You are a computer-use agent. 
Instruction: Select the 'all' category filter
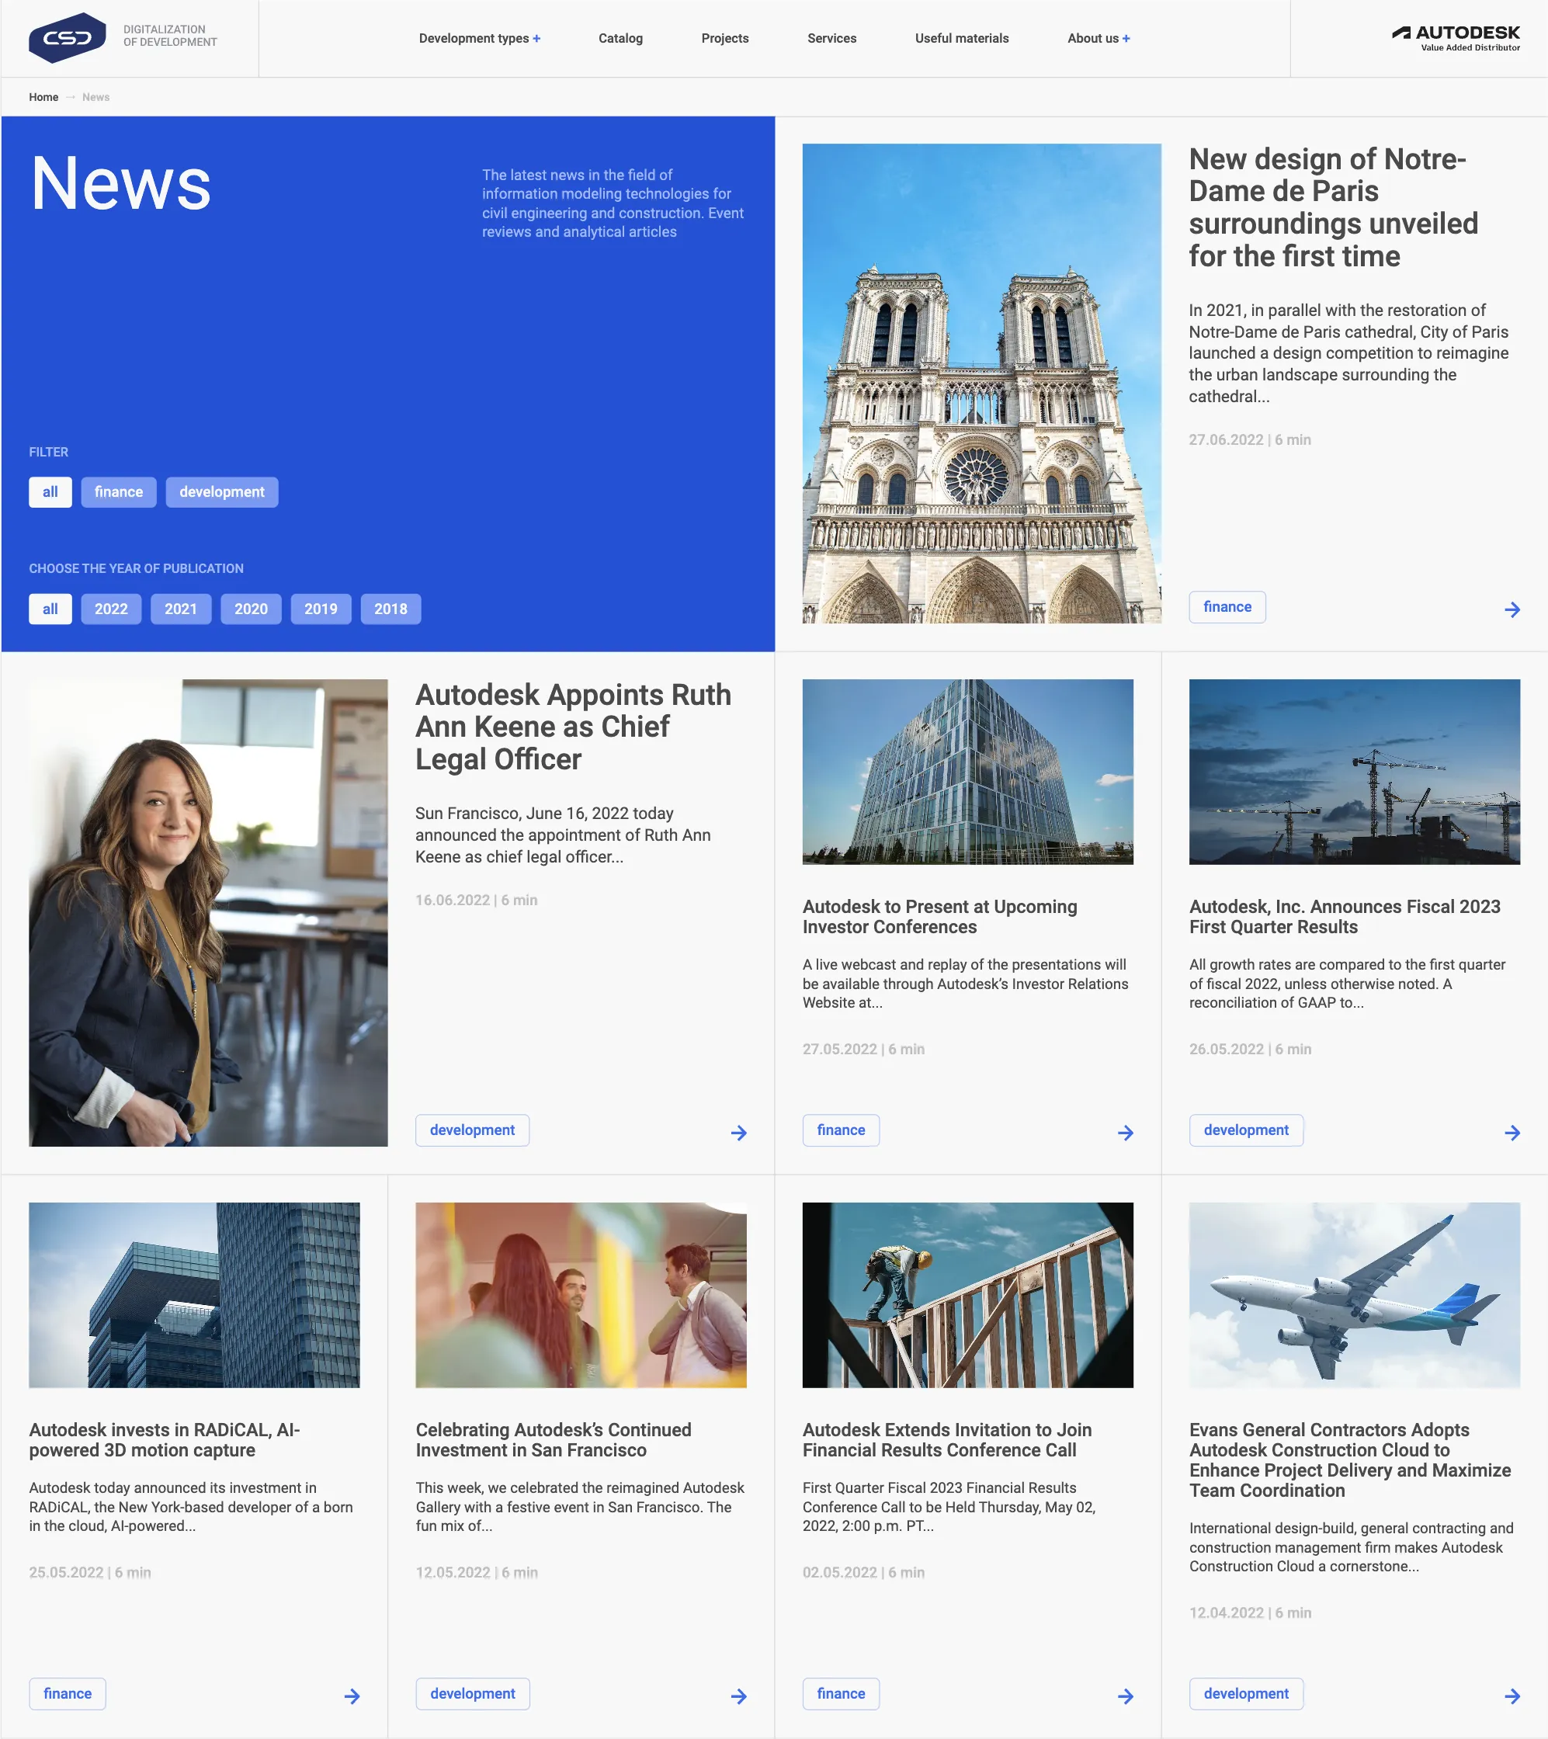(x=50, y=491)
